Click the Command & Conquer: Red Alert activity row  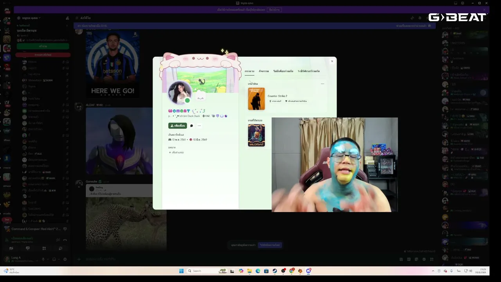[37, 229]
